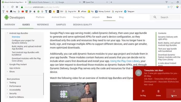Click the green padlock security icon

pos(22,7)
